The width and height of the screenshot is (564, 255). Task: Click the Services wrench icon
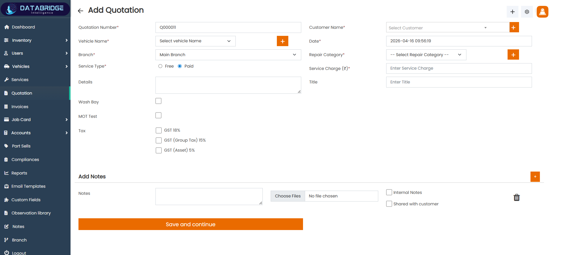point(6,80)
